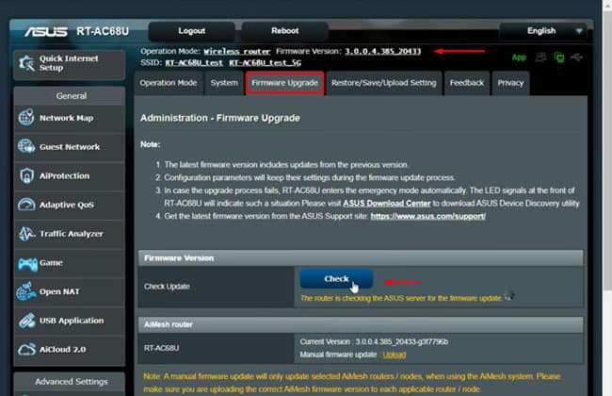The height and width of the screenshot is (396, 612).
Task: Click the USB Application icon
Action: (26, 321)
